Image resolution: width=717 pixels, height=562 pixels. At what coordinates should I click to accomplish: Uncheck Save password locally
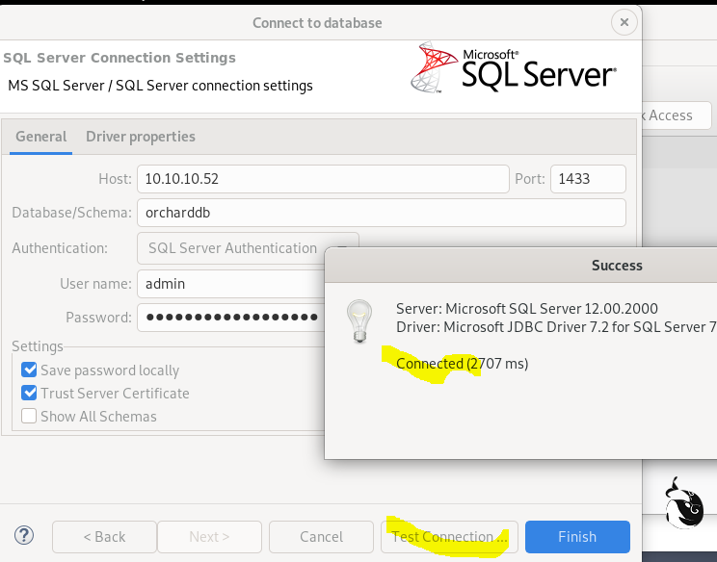[29, 370]
